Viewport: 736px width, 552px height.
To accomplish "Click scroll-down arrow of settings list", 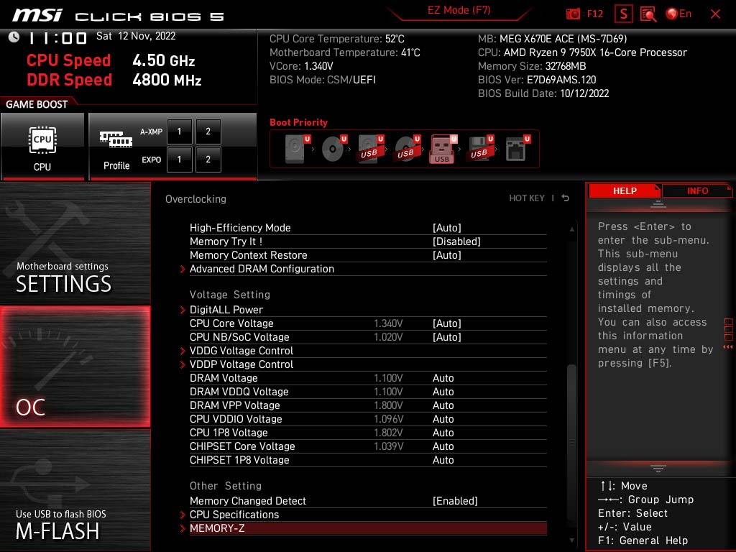I will click(x=571, y=540).
